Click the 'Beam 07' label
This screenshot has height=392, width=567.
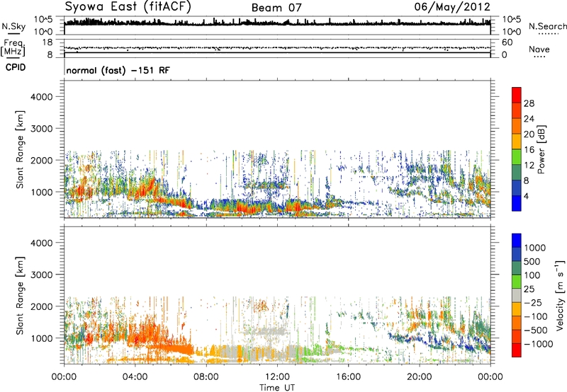(276, 8)
